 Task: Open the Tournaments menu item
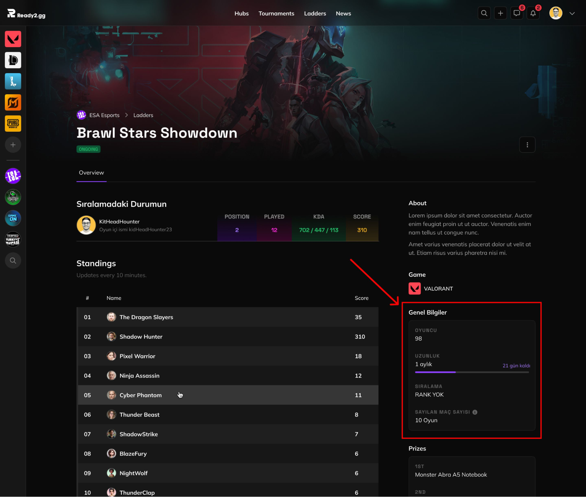[276, 13]
